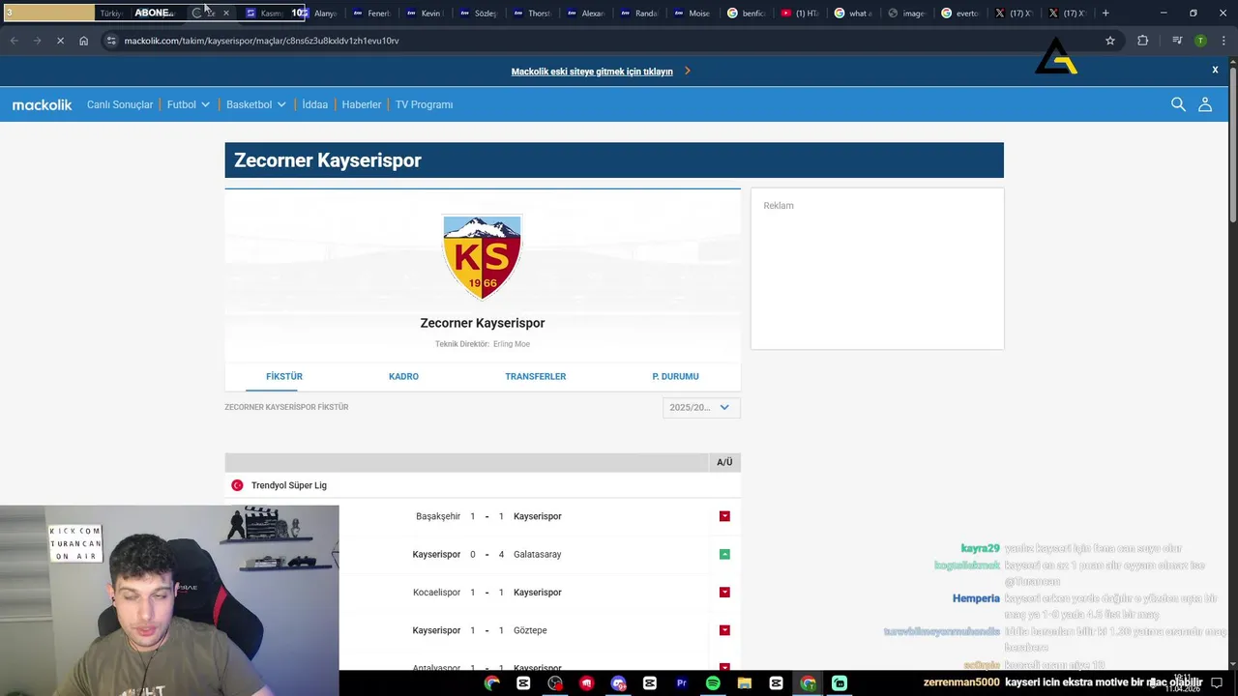The width and height of the screenshot is (1238, 696).
Task: View site info icon in address bar
Action: coord(111,41)
